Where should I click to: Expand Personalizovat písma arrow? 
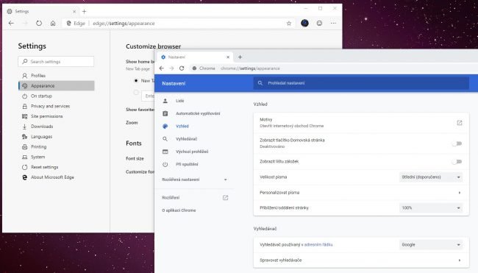460,193
